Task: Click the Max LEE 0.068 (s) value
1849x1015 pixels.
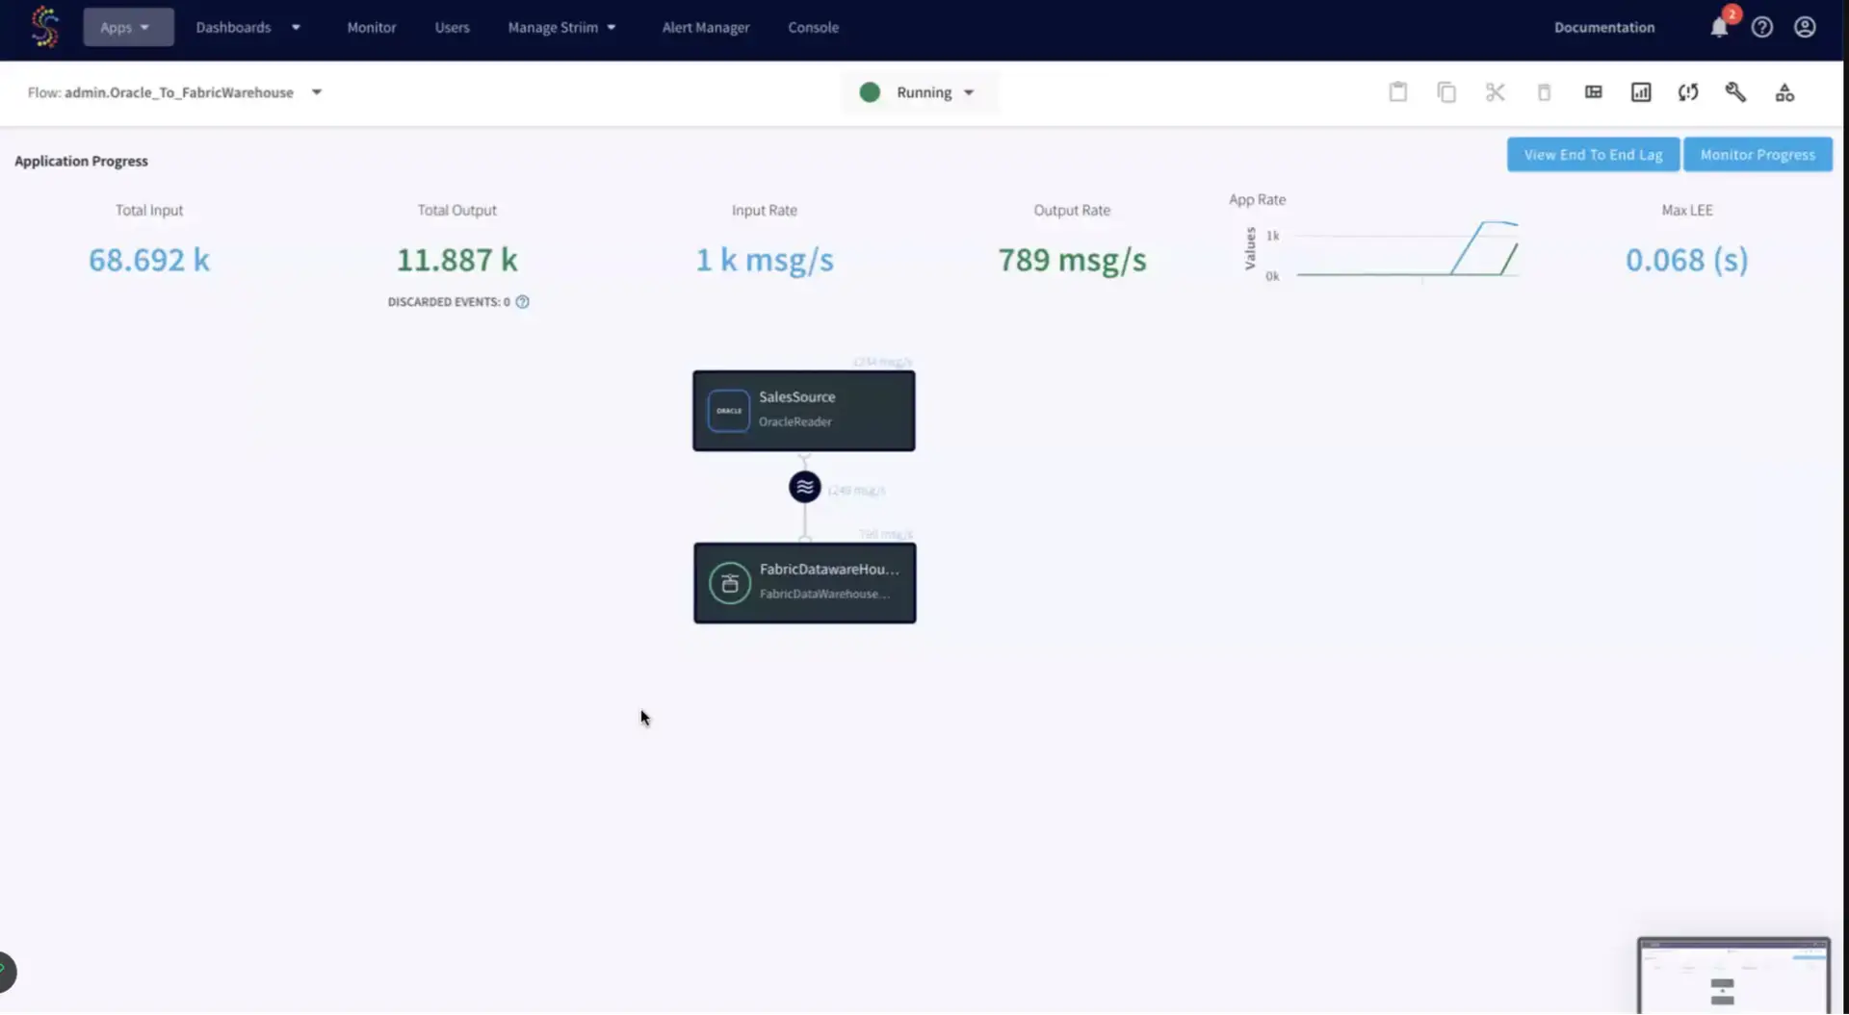Action: (1687, 260)
